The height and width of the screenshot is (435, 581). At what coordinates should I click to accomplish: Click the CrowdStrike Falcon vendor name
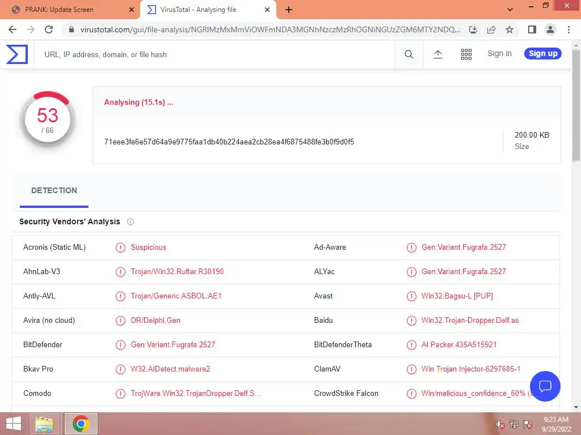[346, 394]
